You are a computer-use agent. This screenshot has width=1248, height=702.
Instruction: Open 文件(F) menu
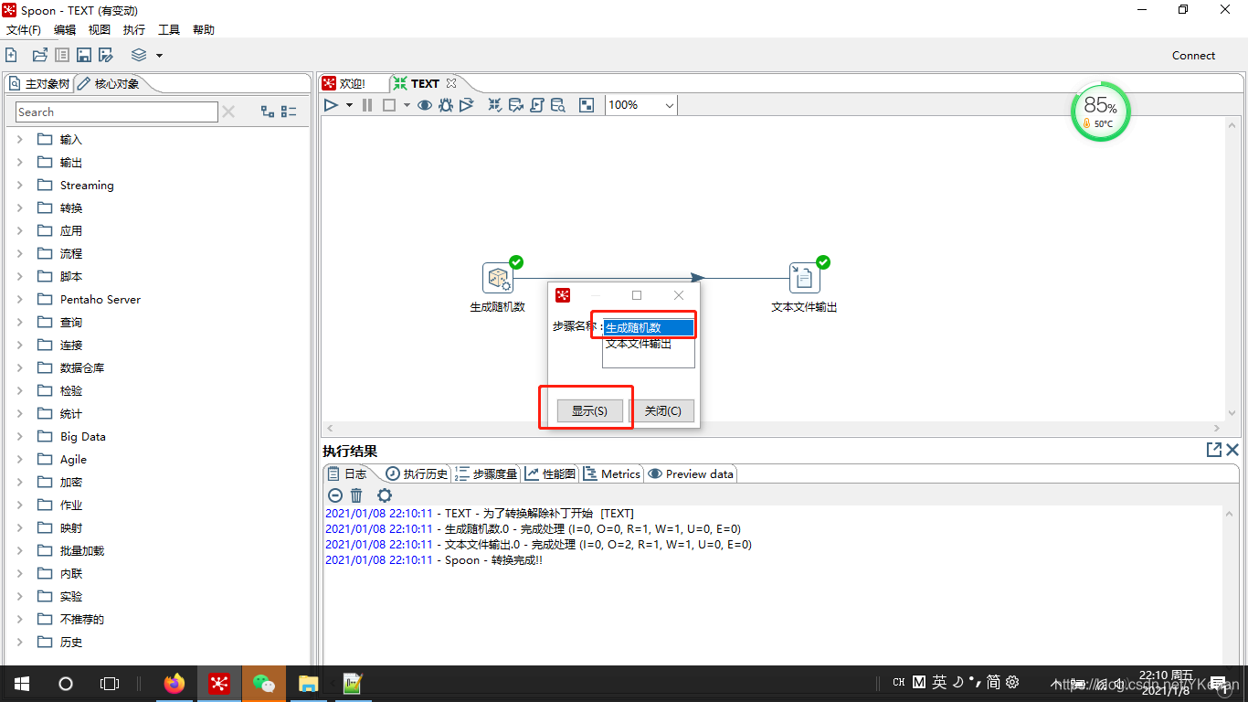coord(24,30)
